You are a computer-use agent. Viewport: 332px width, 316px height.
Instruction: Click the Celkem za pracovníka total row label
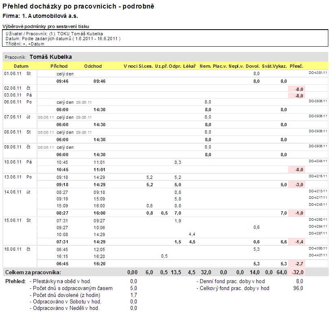pos(33,272)
